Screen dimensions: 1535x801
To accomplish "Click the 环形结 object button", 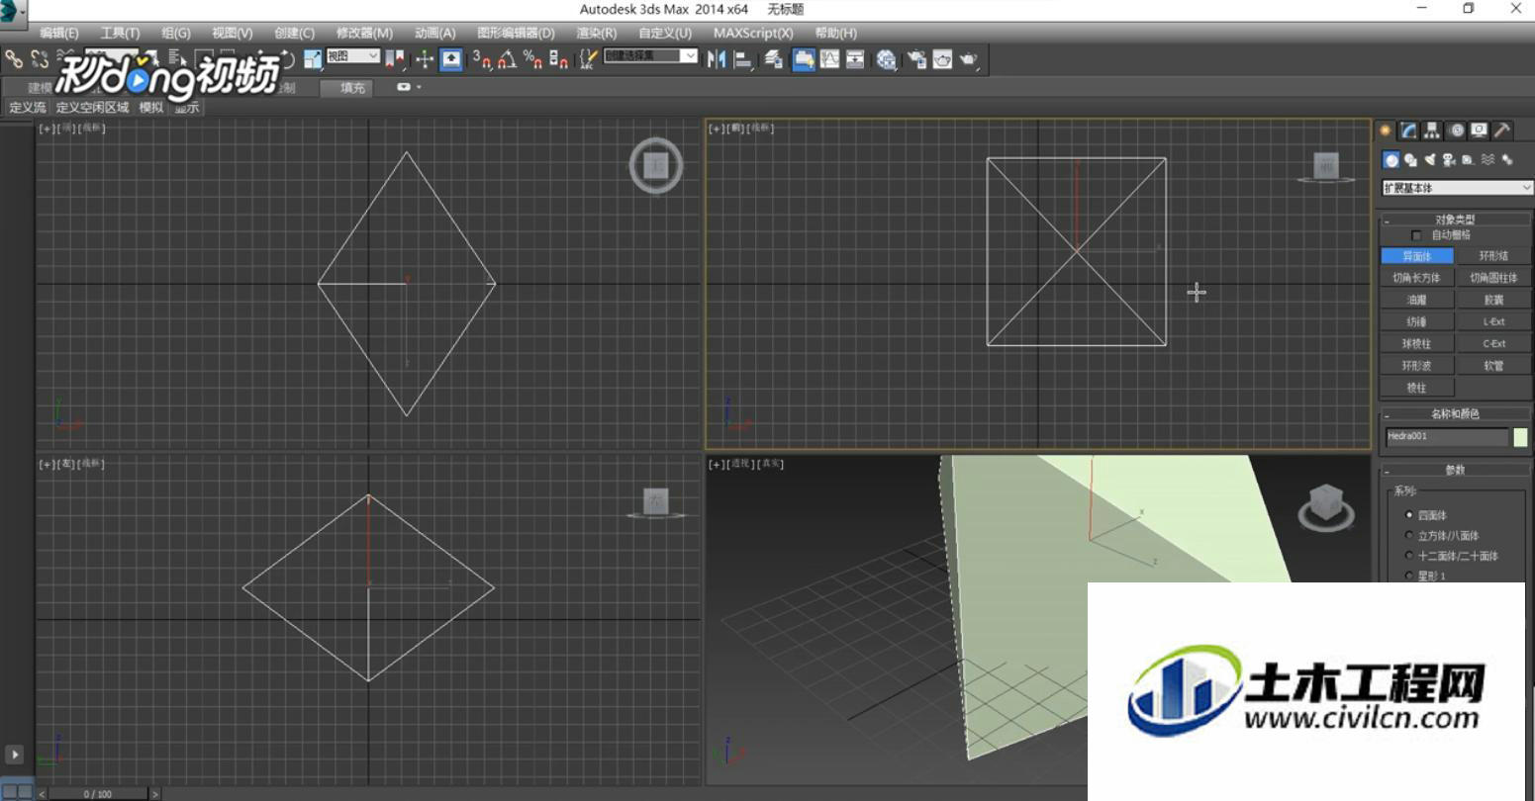I will [1493, 256].
